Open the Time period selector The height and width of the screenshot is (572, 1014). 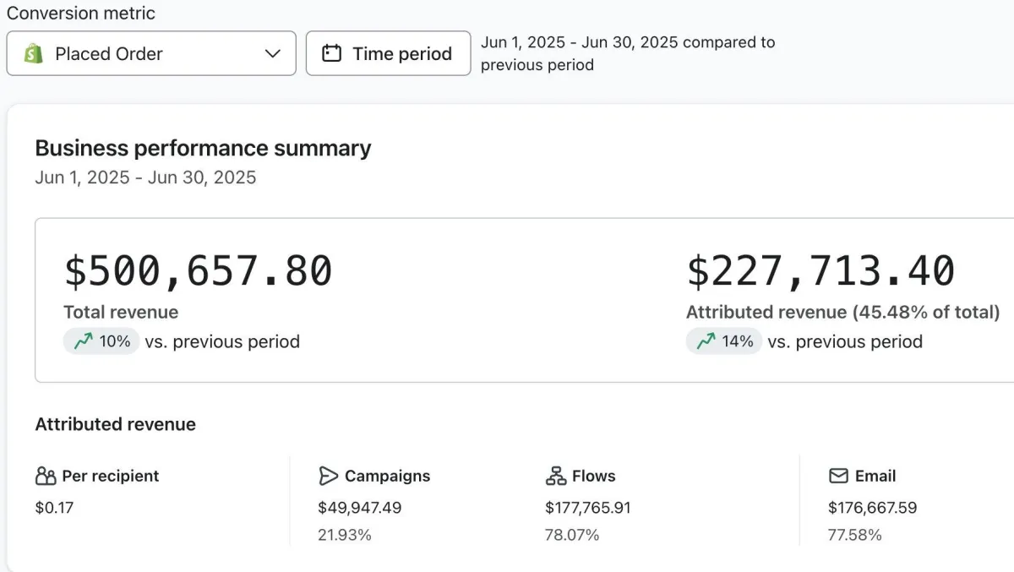click(388, 54)
